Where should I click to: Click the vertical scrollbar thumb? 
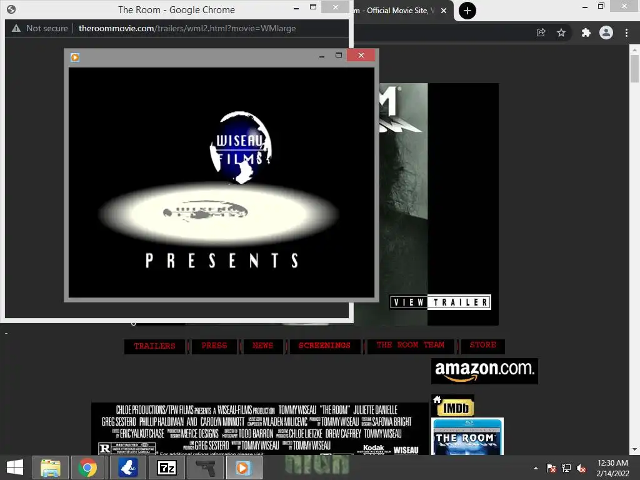click(634, 68)
